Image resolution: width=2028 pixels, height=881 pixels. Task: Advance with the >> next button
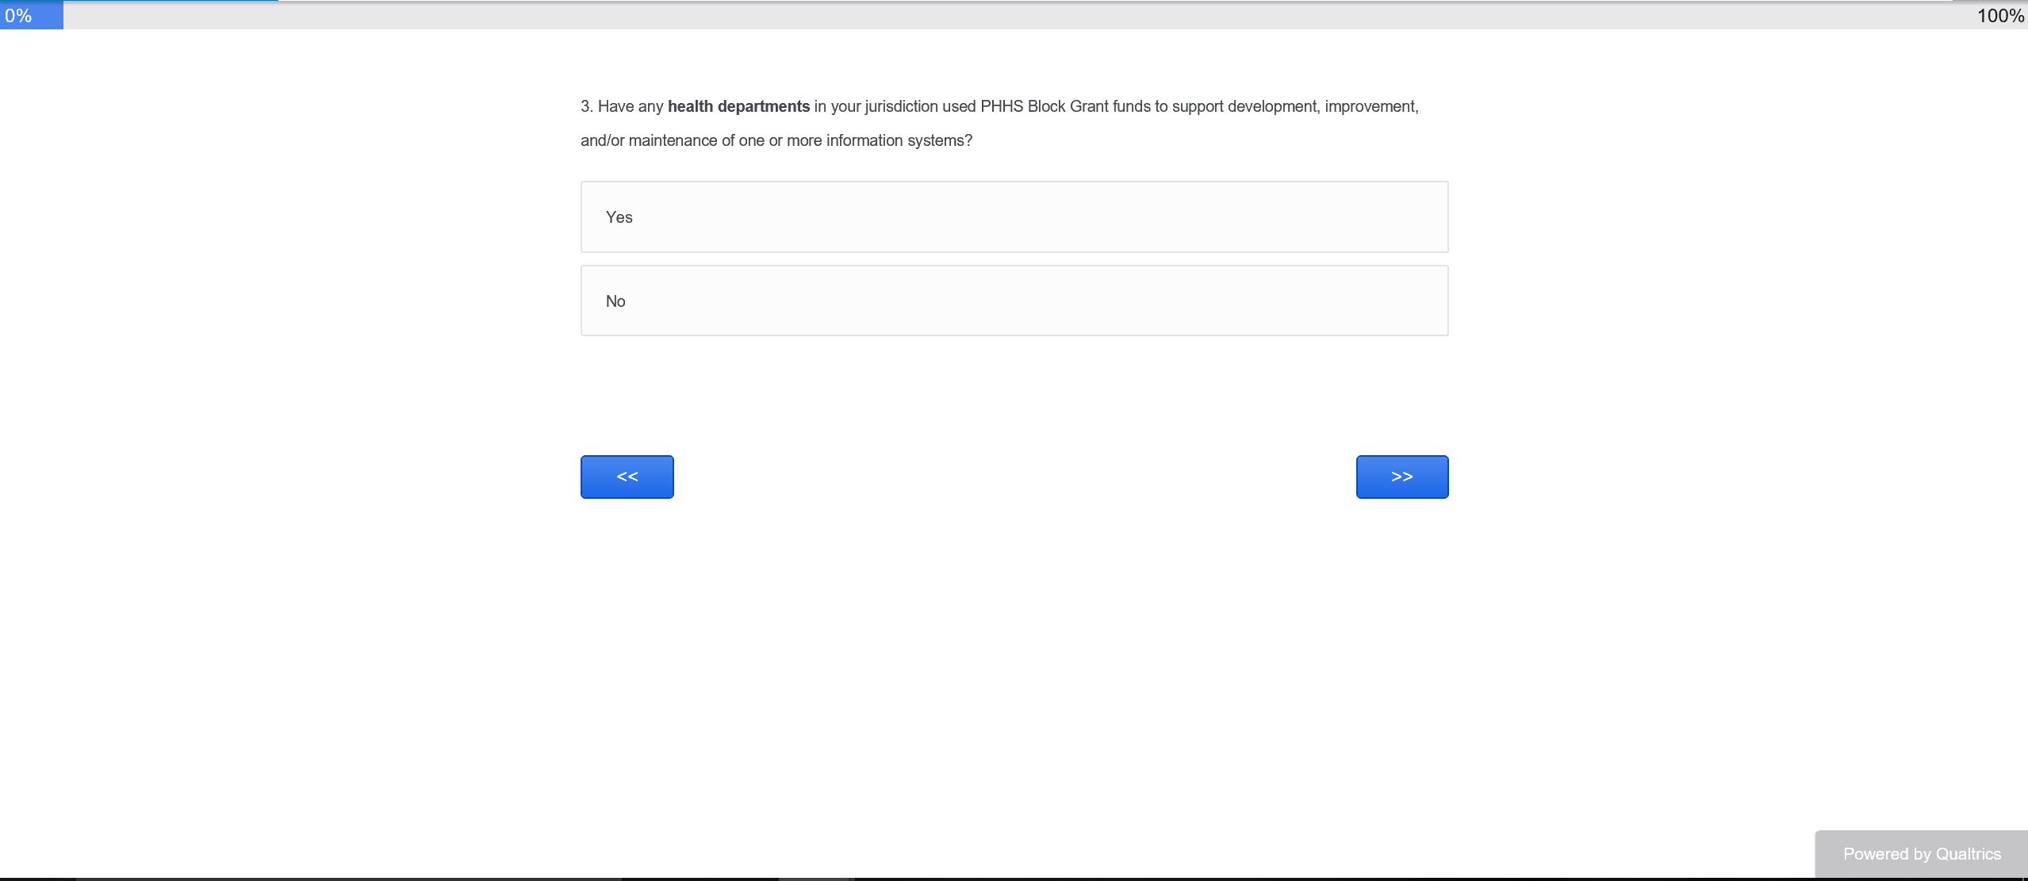pos(1401,477)
